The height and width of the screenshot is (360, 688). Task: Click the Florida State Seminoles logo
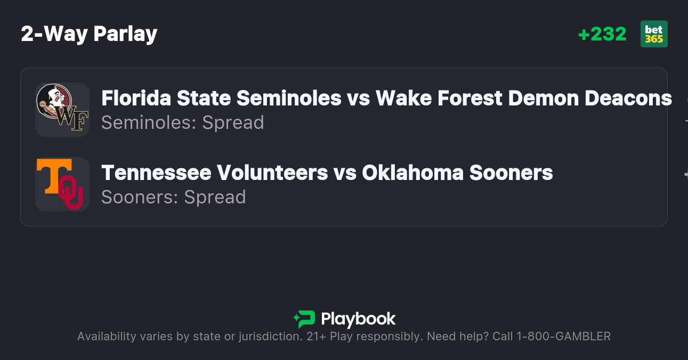(x=54, y=100)
